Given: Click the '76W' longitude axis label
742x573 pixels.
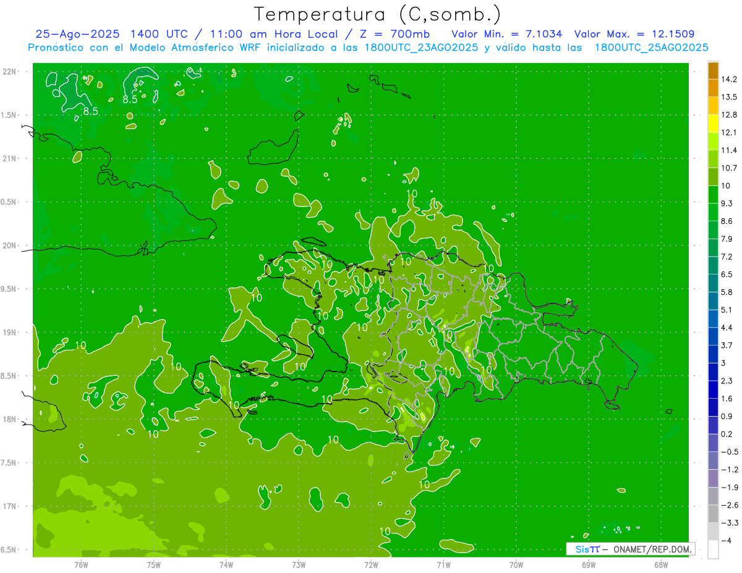Looking at the screenshot, I should point(81,565).
